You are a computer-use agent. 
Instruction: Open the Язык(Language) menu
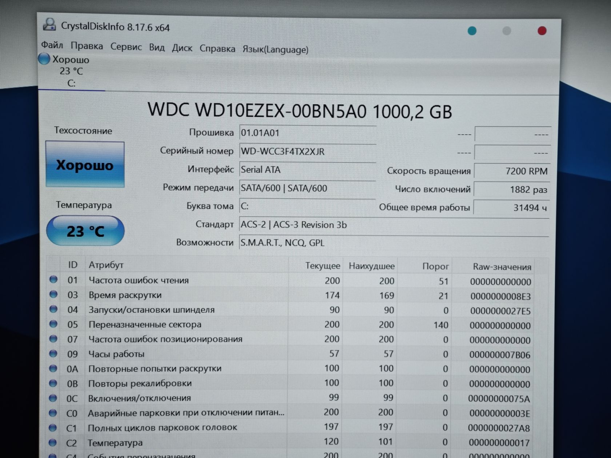(275, 49)
